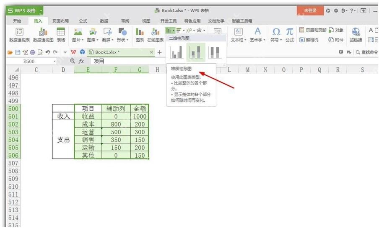The width and height of the screenshot is (379, 228).
Task: Click cell containing 收益
Action: [88, 117]
